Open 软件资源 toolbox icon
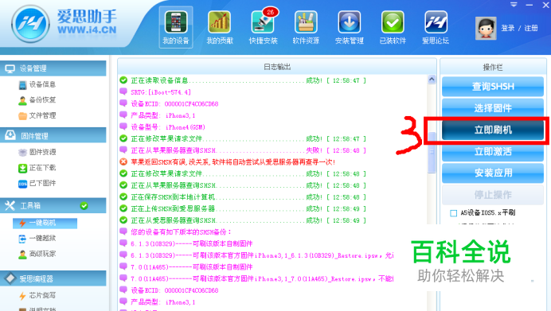 306,27
